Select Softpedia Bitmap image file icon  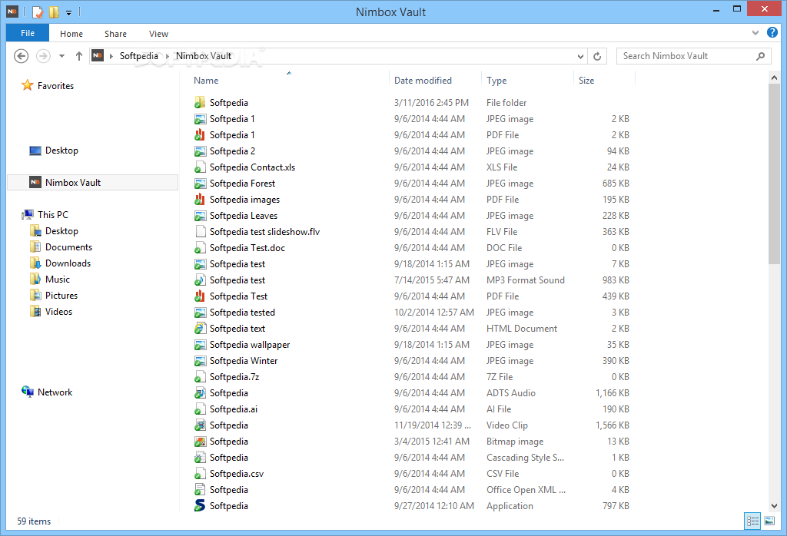pos(200,442)
